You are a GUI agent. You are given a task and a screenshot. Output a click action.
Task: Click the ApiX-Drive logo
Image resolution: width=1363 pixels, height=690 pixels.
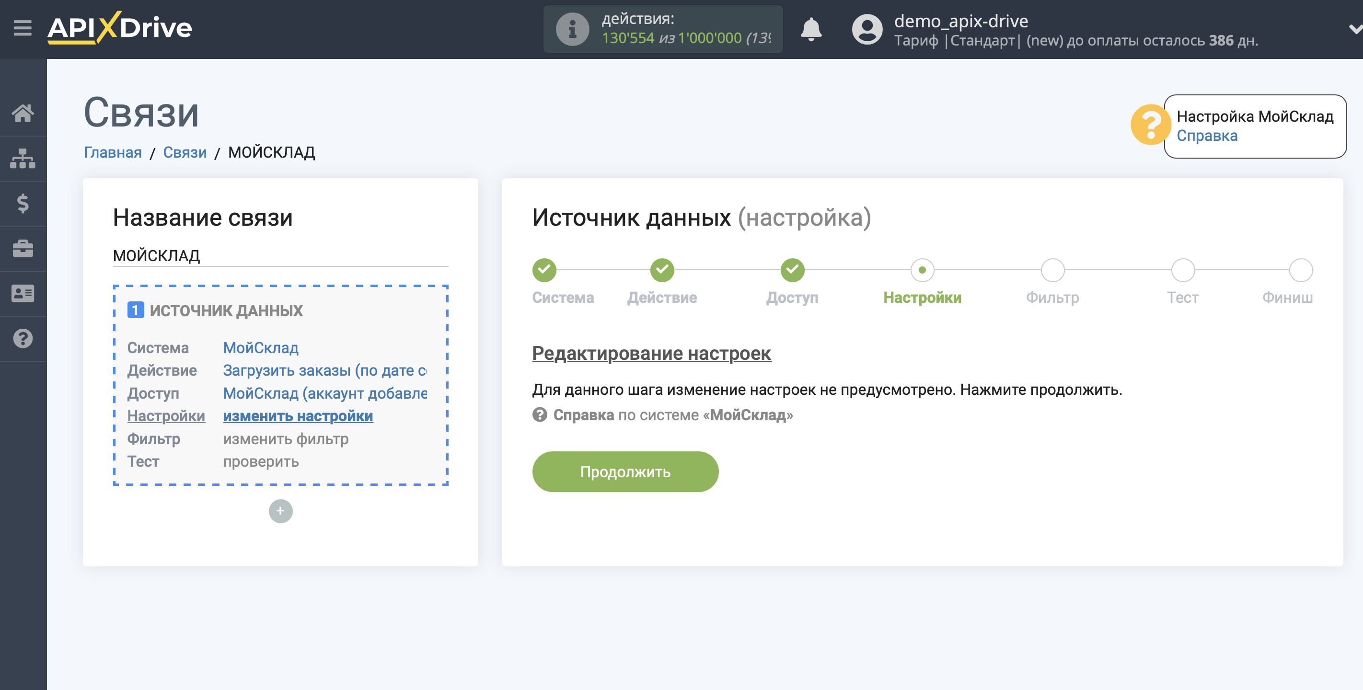[120, 27]
